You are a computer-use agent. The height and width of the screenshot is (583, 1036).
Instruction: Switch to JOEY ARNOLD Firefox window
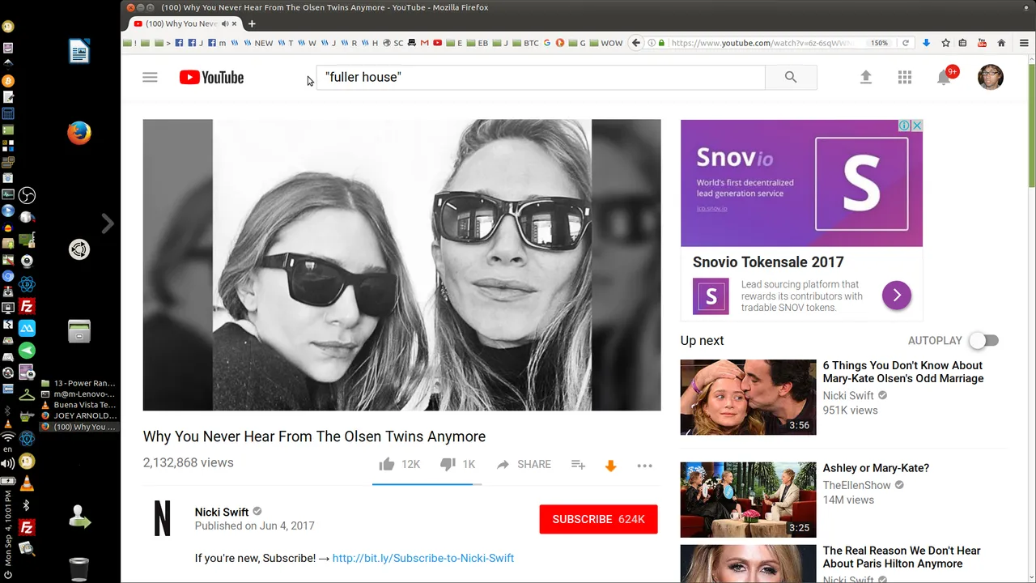pyautogui.click(x=79, y=416)
